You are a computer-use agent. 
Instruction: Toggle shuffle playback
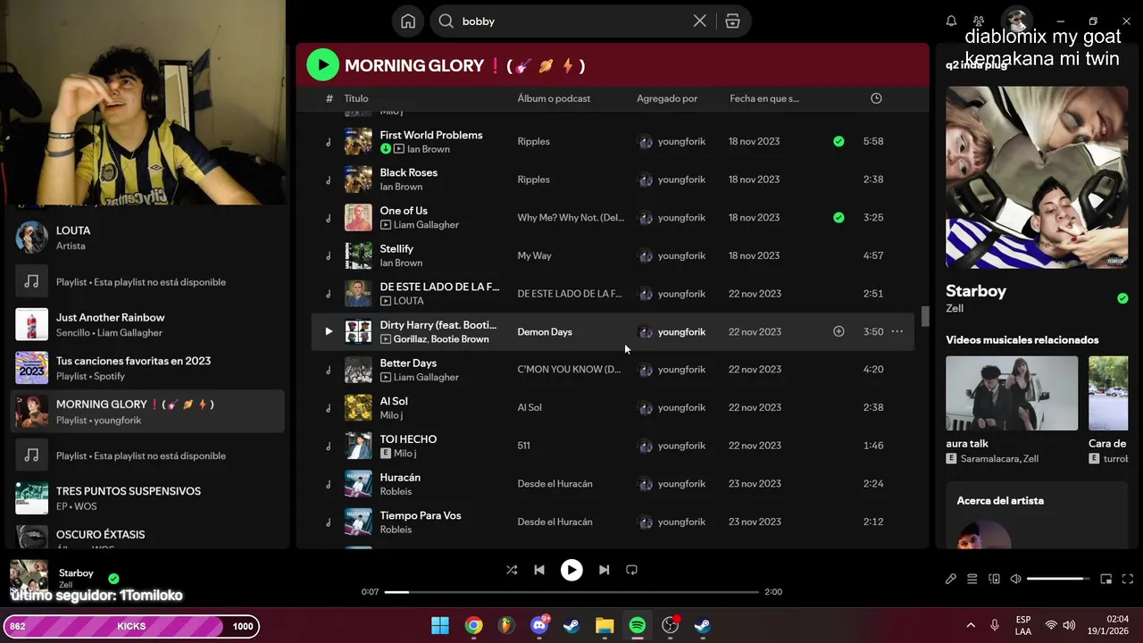coord(512,570)
